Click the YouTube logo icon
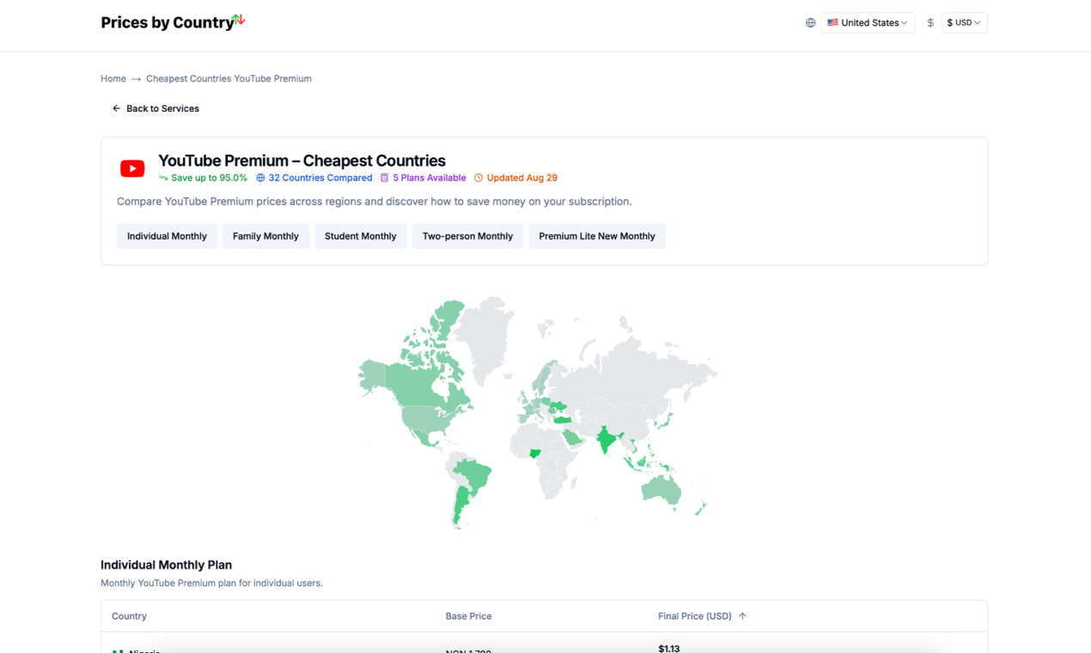 coord(131,168)
